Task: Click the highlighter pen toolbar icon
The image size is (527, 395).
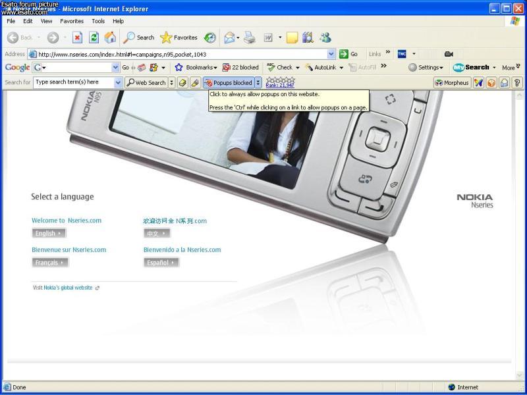Action: point(195,83)
